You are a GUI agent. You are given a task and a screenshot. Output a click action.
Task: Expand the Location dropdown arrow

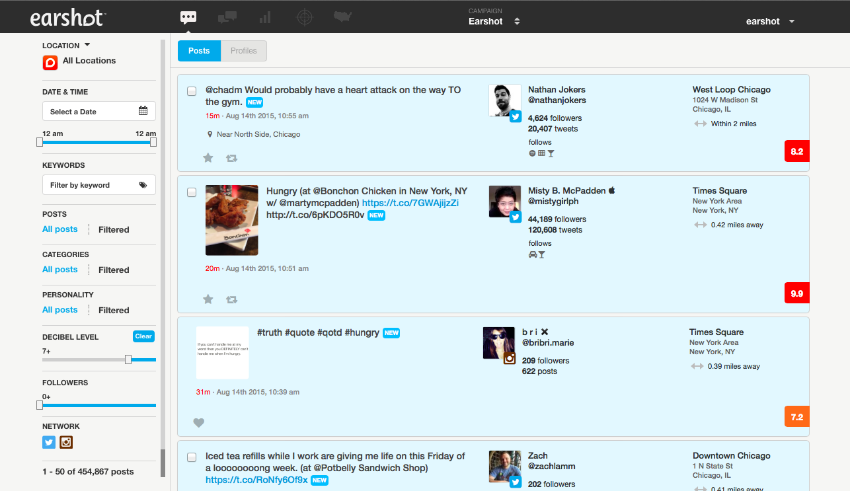(87, 46)
